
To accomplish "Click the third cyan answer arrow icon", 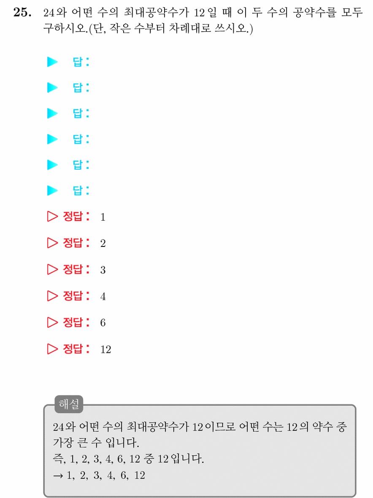I will (52, 113).
